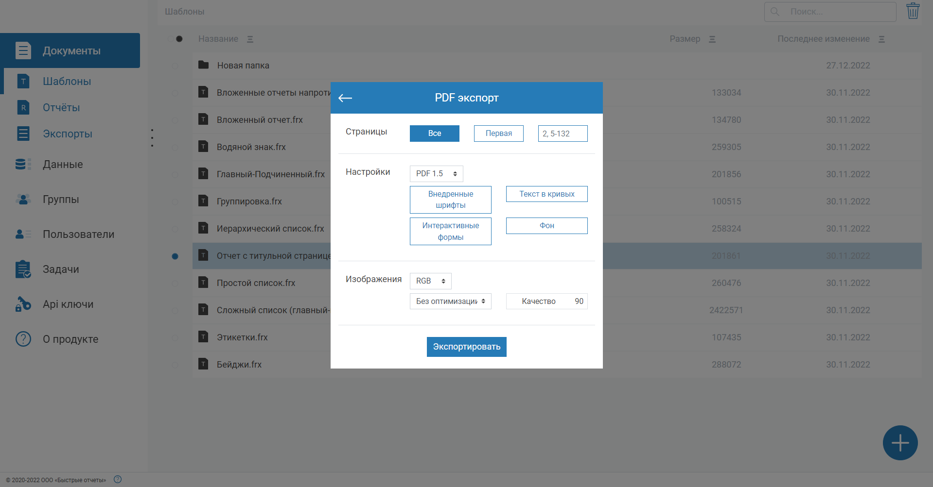Viewport: 933px width, 487px height.
Task: Click the trash bin delete icon
Action: coord(913,11)
